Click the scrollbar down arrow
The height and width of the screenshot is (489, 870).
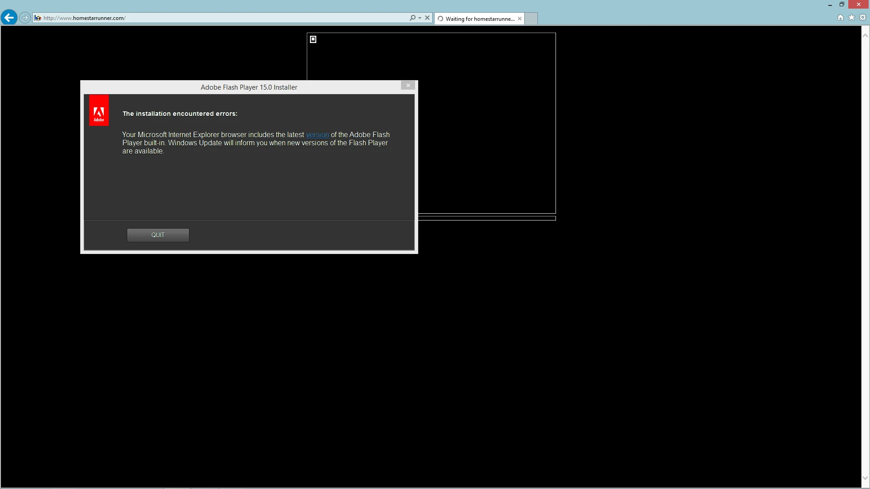point(865,478)
